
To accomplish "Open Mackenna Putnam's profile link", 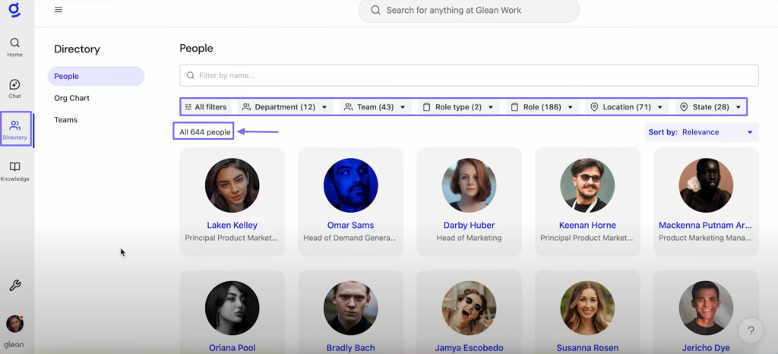I will [x=706, y=225].
